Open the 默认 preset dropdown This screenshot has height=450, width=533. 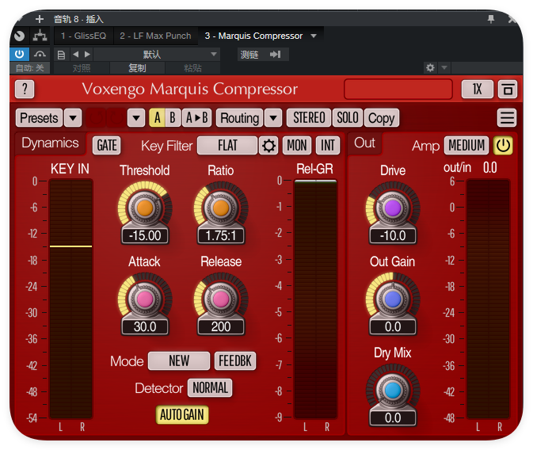[x=157, y=54]
